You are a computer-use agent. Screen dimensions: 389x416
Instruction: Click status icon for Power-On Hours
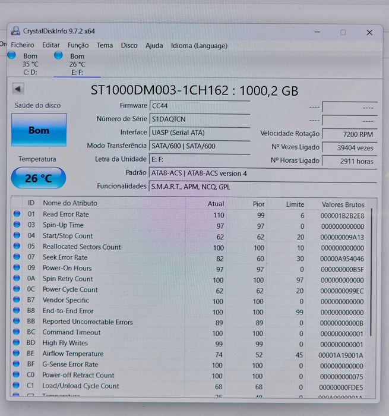click(x=17, y=267)
